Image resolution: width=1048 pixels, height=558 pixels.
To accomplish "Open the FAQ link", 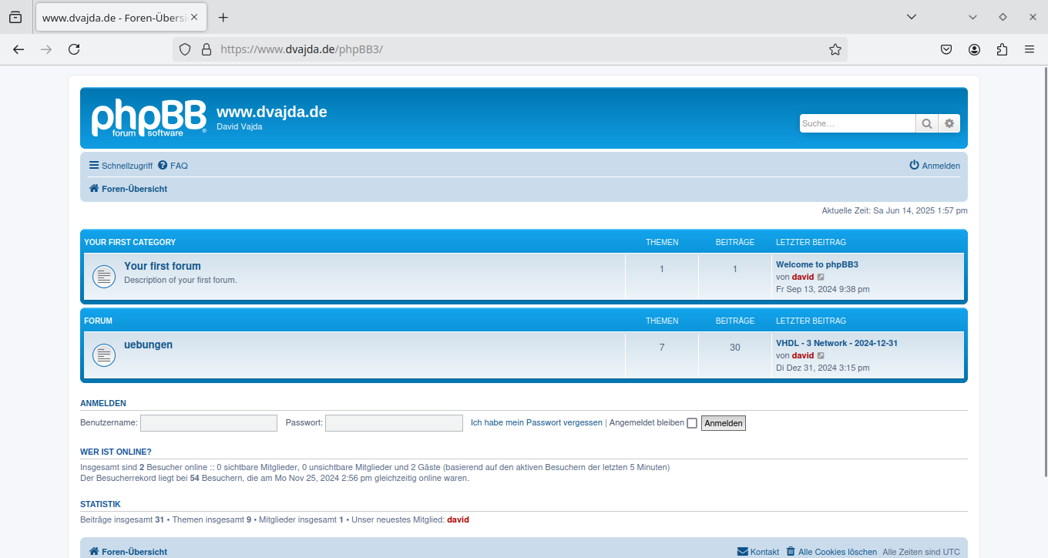I will click(178, 166).
